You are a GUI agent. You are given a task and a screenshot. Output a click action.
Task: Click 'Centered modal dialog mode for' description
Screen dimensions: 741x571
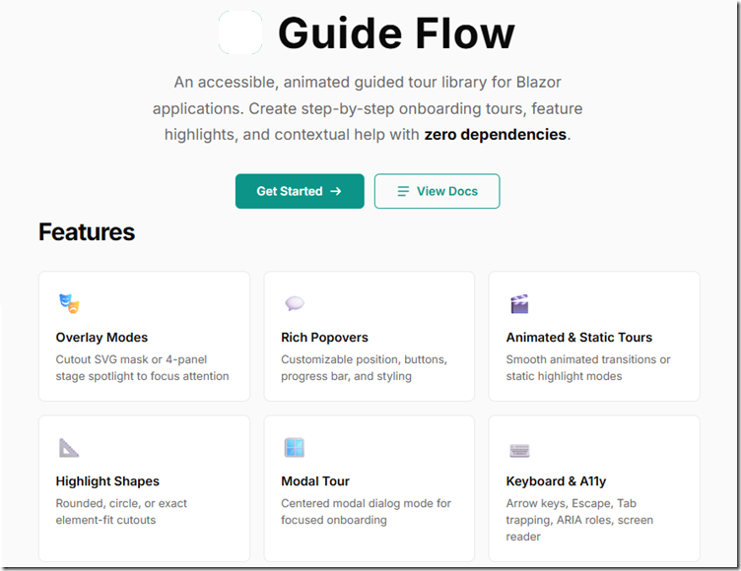tap(366, 503)
